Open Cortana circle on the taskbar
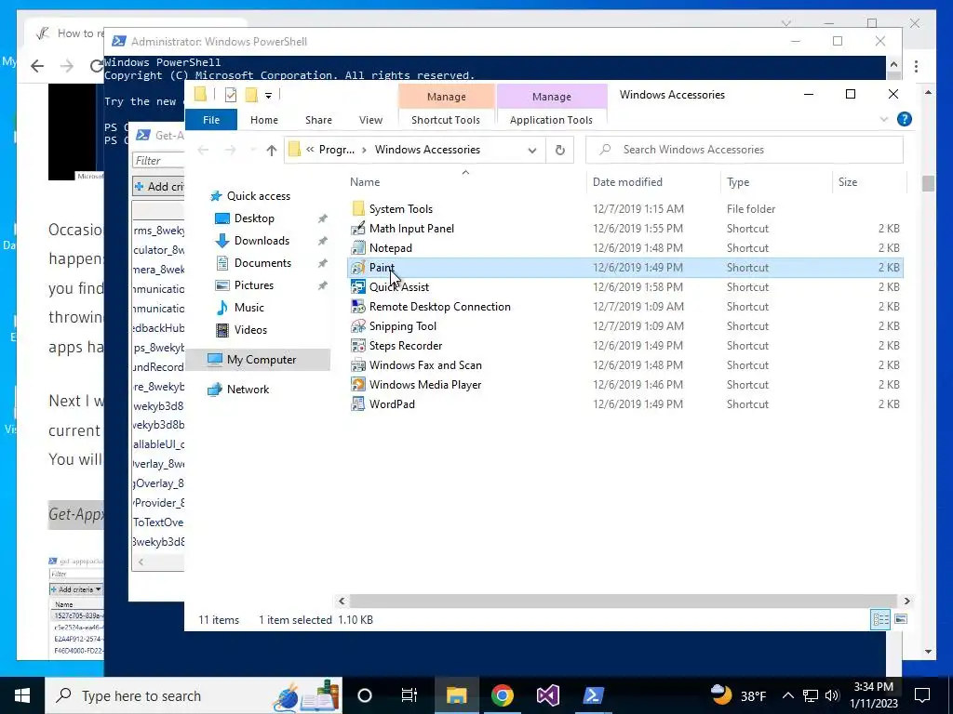 tap(364, 695)
